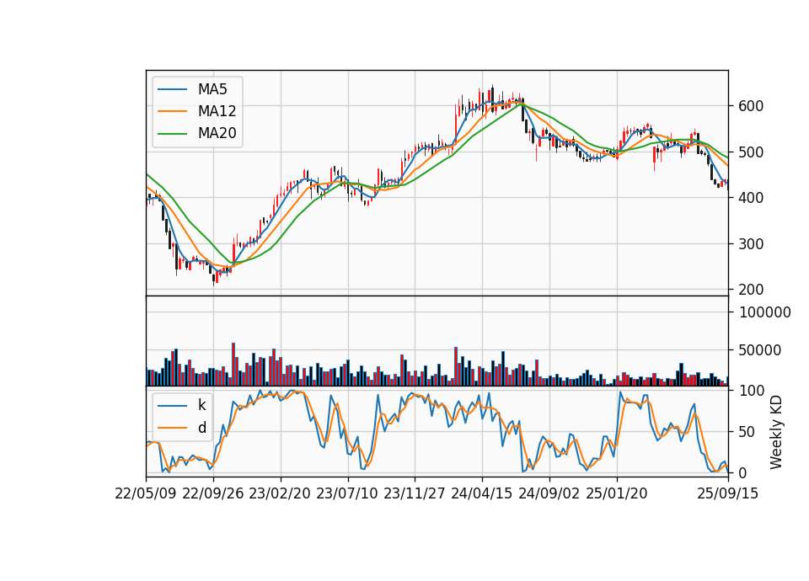
Task: Click the green MA20 legend line swatch
Action: [172, 134]
